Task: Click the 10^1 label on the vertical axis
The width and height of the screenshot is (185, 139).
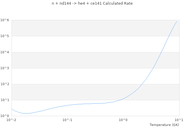Action: [5, 100]
